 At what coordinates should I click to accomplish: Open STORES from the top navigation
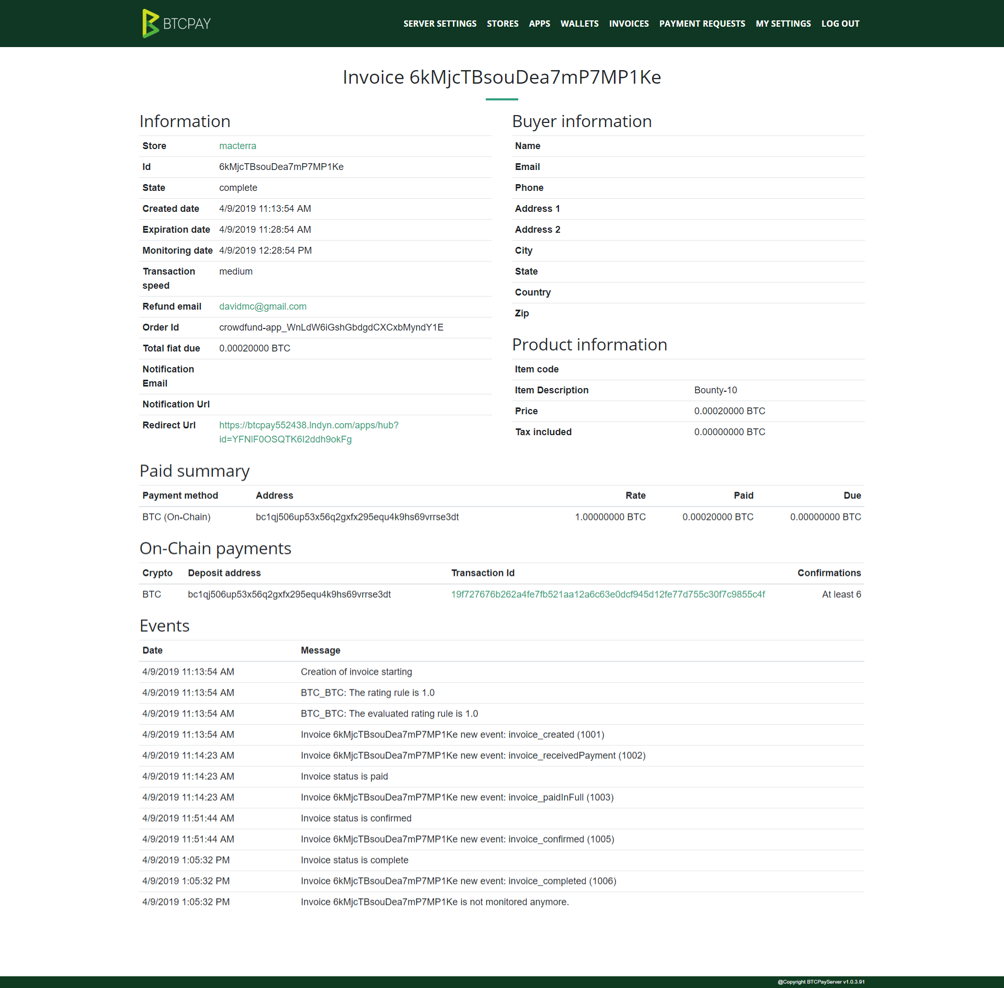pos(503,24)
